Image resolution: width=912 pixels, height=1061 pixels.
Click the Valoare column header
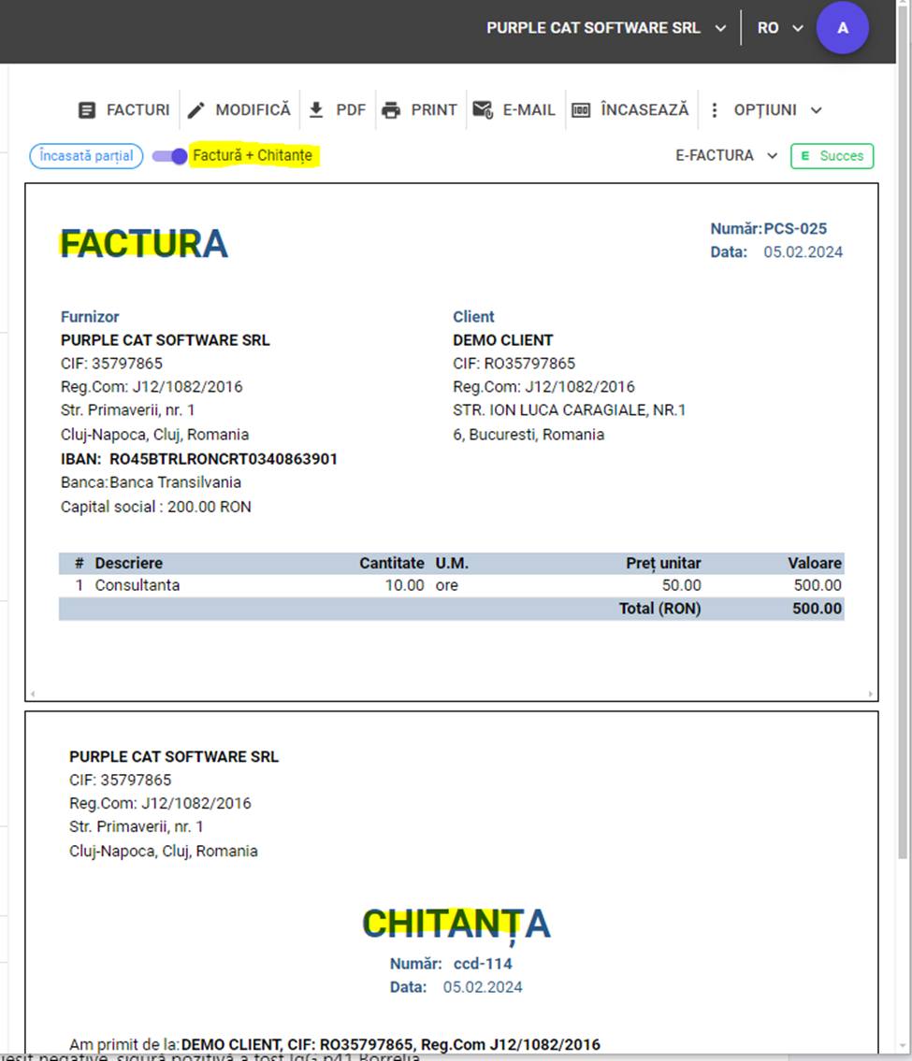815,563
